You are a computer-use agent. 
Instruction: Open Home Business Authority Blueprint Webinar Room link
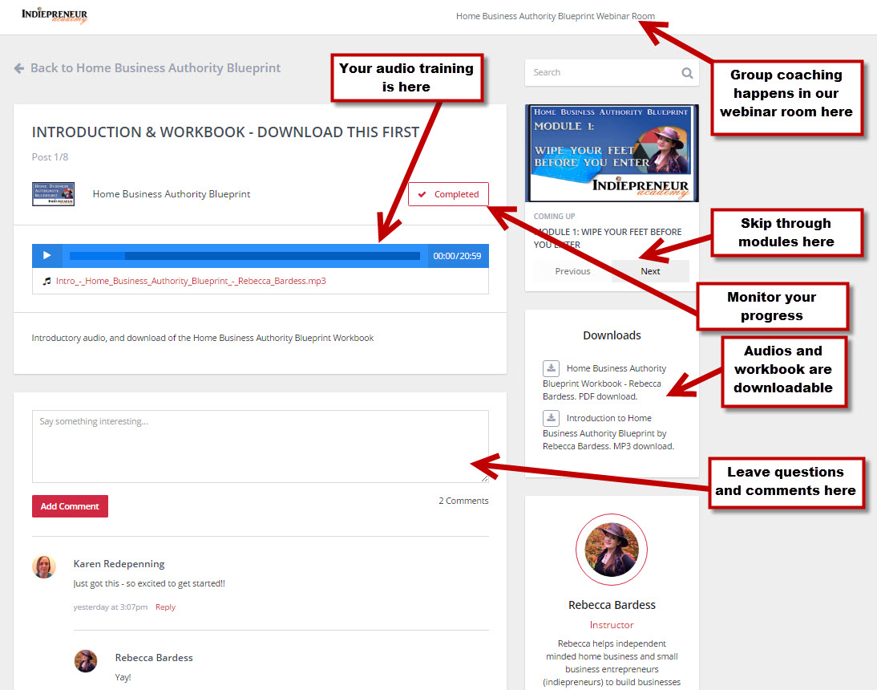pos(555,16)
